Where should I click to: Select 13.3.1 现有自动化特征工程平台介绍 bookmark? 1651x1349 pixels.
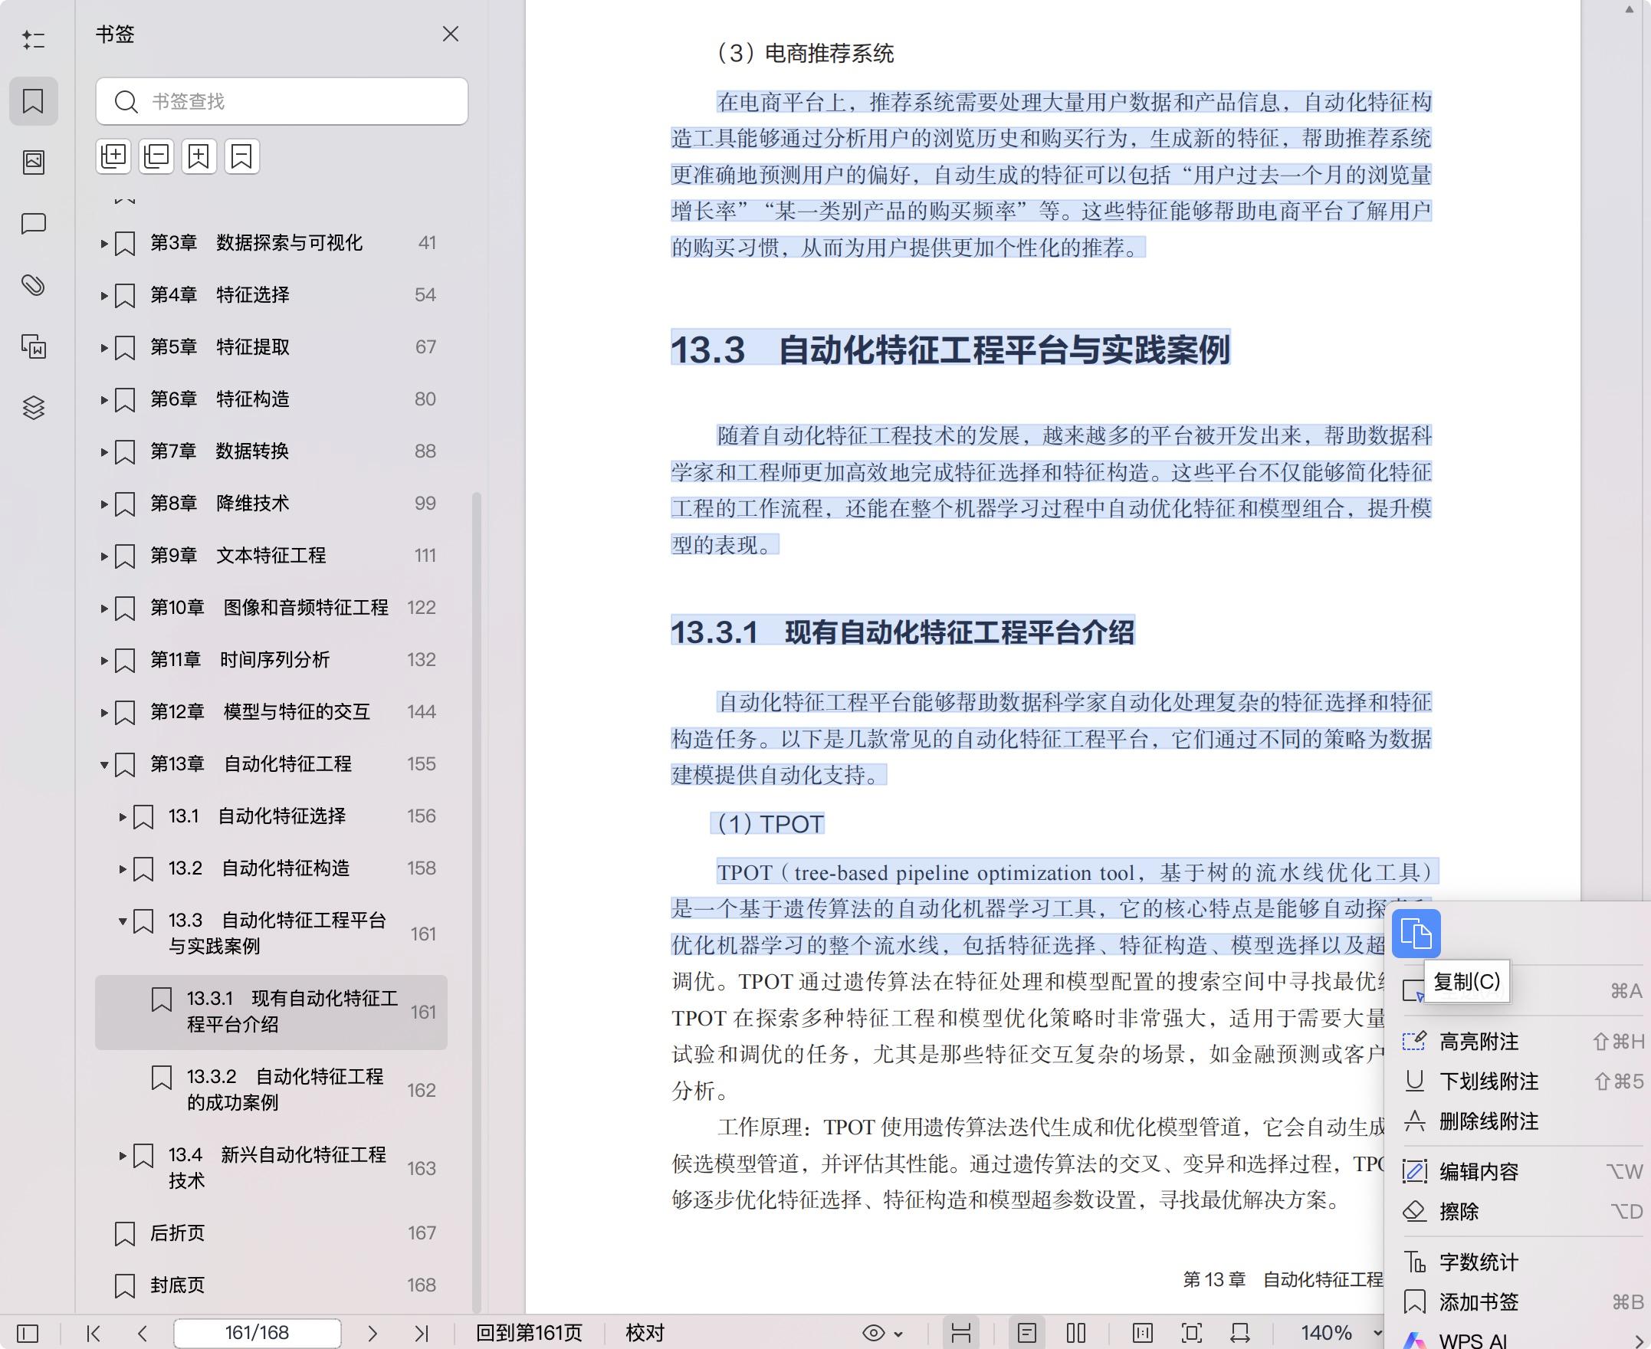click(271, 1012)
